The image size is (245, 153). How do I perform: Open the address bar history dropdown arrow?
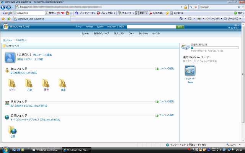(181, 7)
